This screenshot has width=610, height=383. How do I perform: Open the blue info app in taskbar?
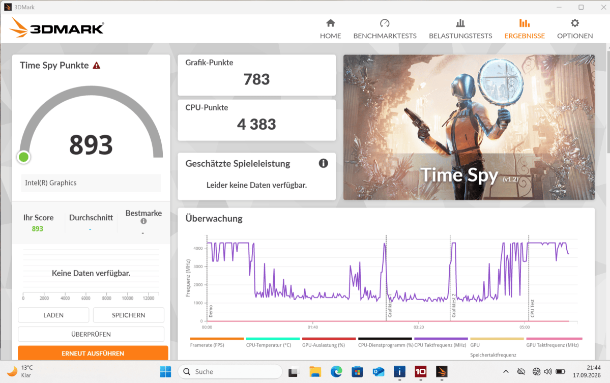[399, 372]
